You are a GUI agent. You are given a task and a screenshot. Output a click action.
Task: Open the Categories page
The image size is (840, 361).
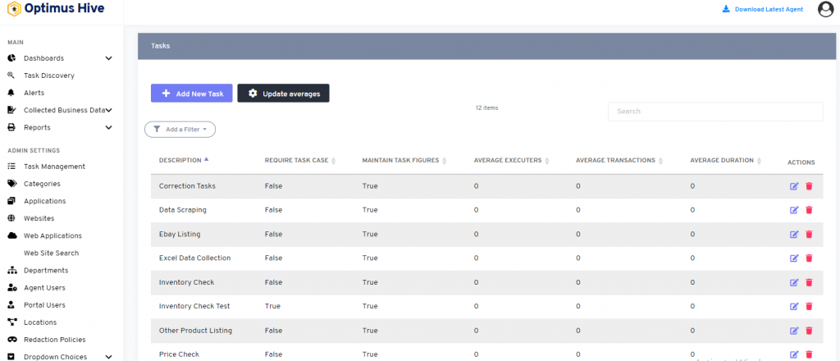[x=42, y=184]
